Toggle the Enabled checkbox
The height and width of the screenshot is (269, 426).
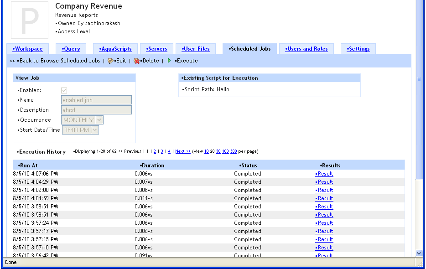(64, 90)
